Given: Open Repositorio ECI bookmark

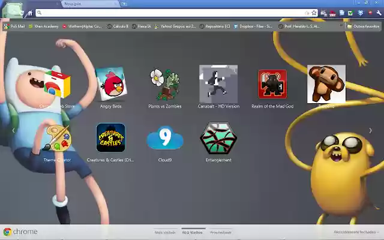Looking at the screenshot, I should tap(215, 26).
